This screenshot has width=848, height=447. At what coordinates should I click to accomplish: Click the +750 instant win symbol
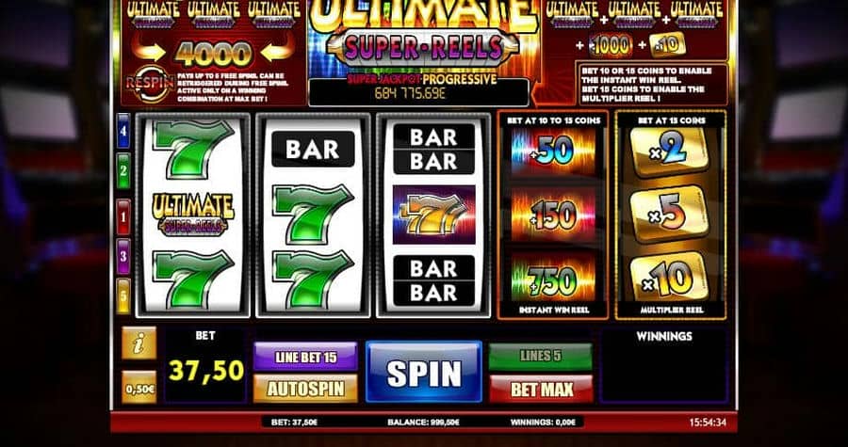552,281
